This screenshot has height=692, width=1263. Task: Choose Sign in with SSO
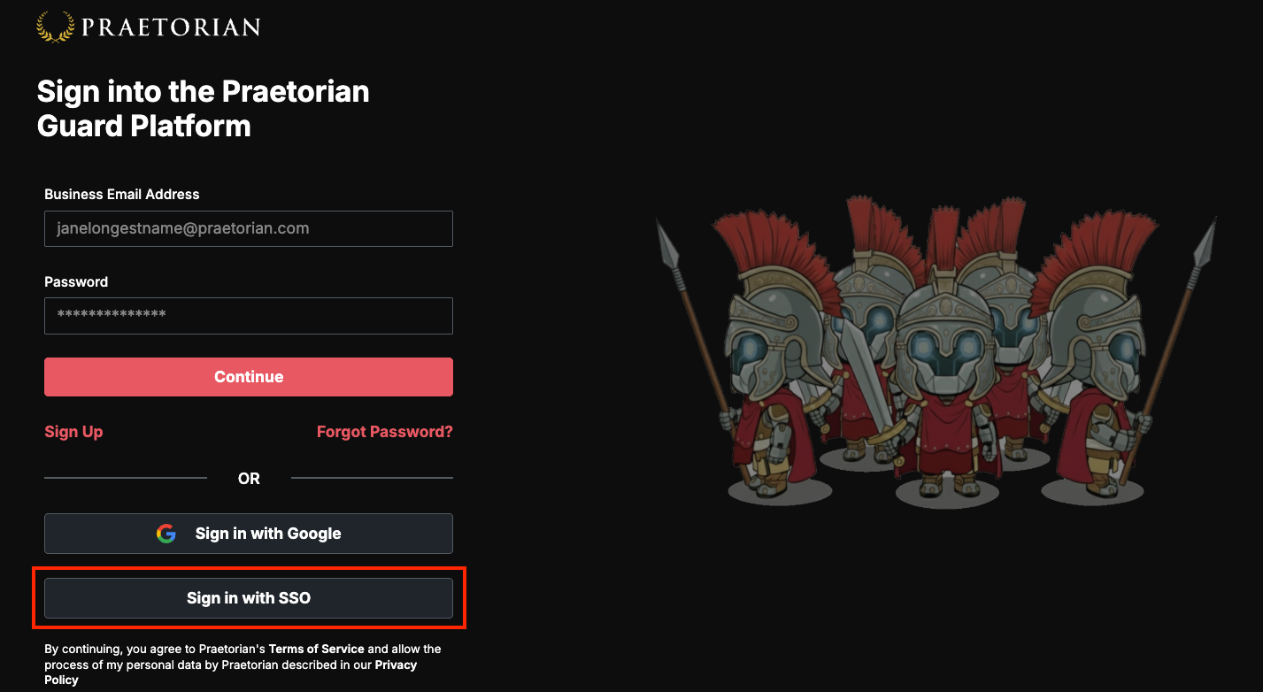tap(249, 598)
